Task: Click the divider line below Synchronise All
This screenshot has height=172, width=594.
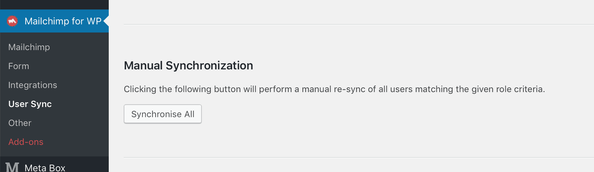Action: (359, 157)
